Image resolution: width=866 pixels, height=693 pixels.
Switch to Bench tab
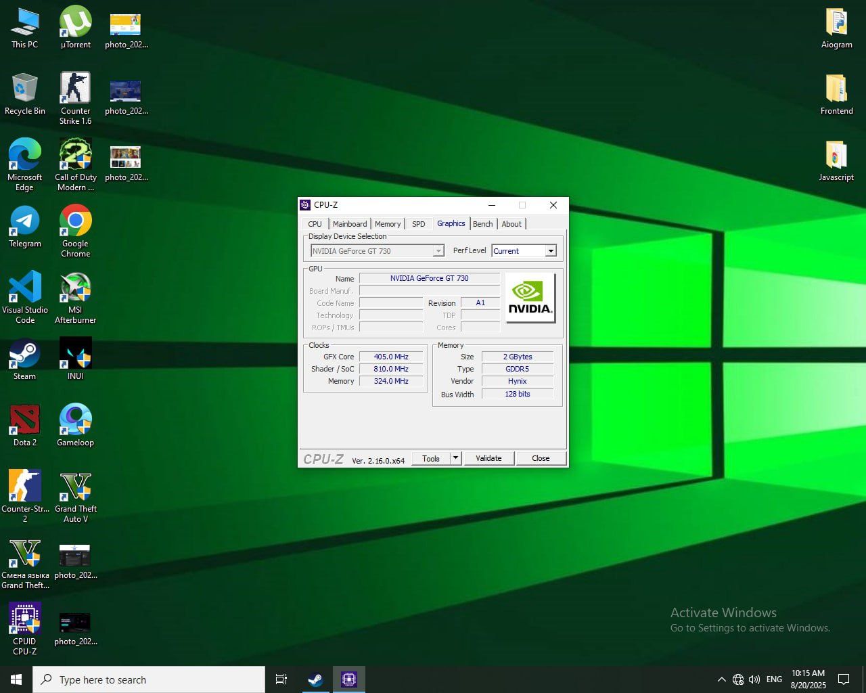click(x=483, y=224)
